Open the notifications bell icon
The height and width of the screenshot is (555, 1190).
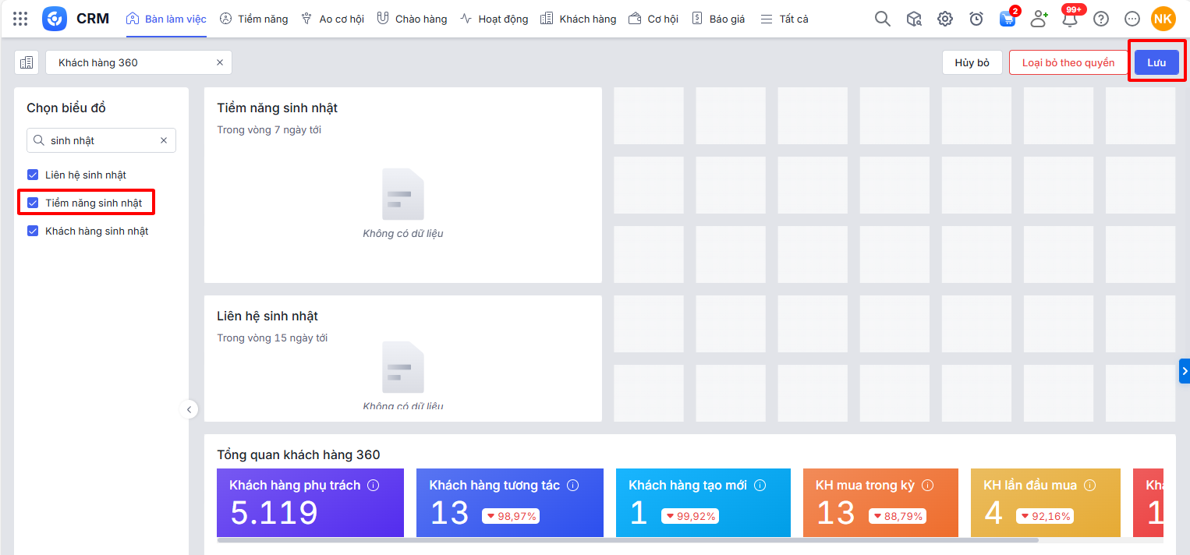1070,19
